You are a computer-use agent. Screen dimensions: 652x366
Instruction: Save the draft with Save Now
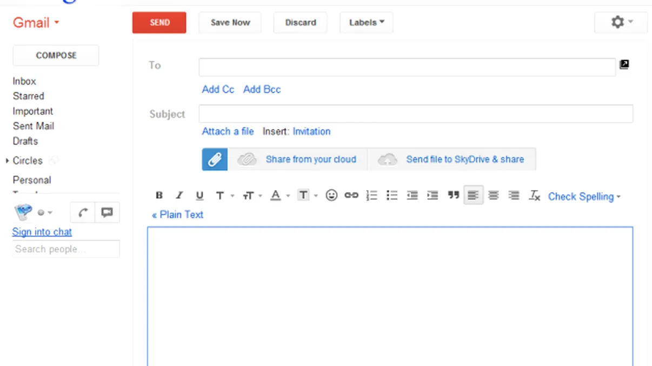pos(230,23)
